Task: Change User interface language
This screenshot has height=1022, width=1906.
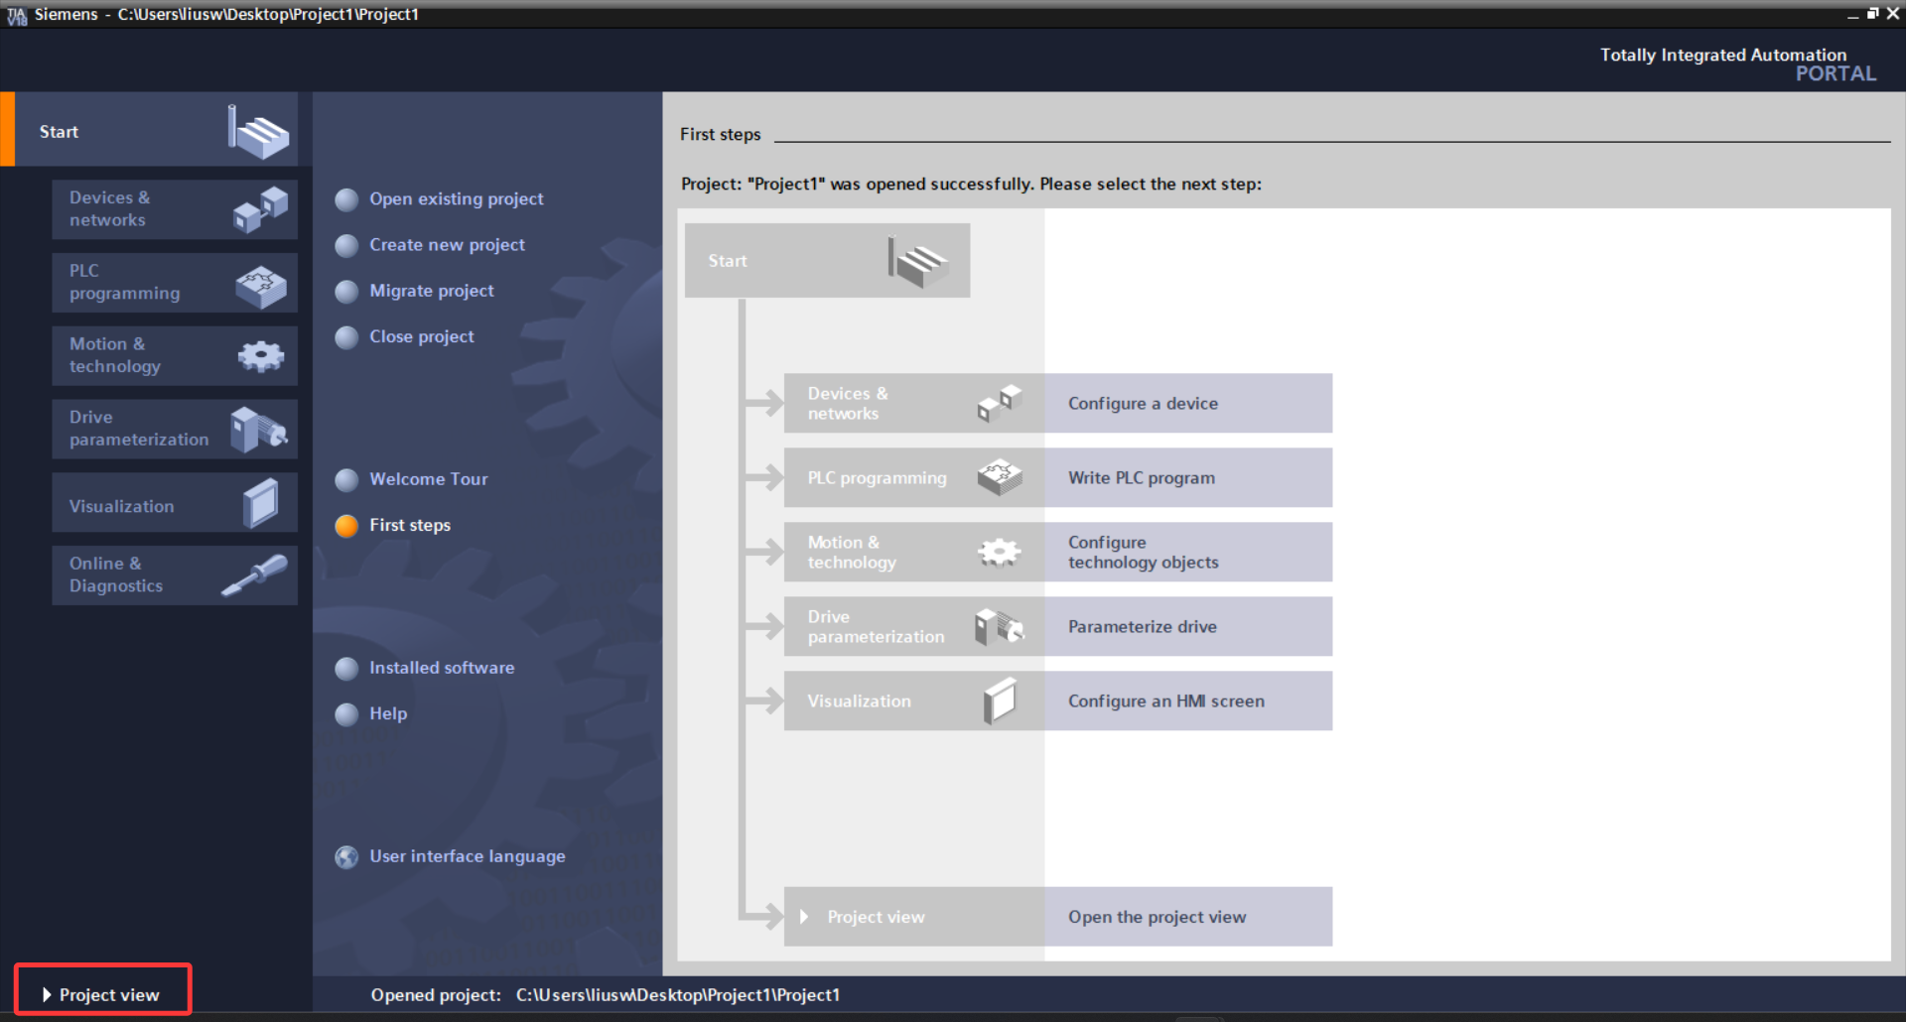Action: coord(467,856)
